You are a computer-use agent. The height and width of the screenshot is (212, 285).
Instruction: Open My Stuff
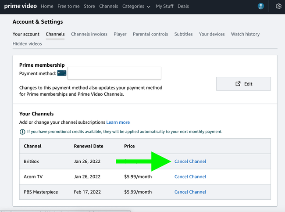coord(164,7)
